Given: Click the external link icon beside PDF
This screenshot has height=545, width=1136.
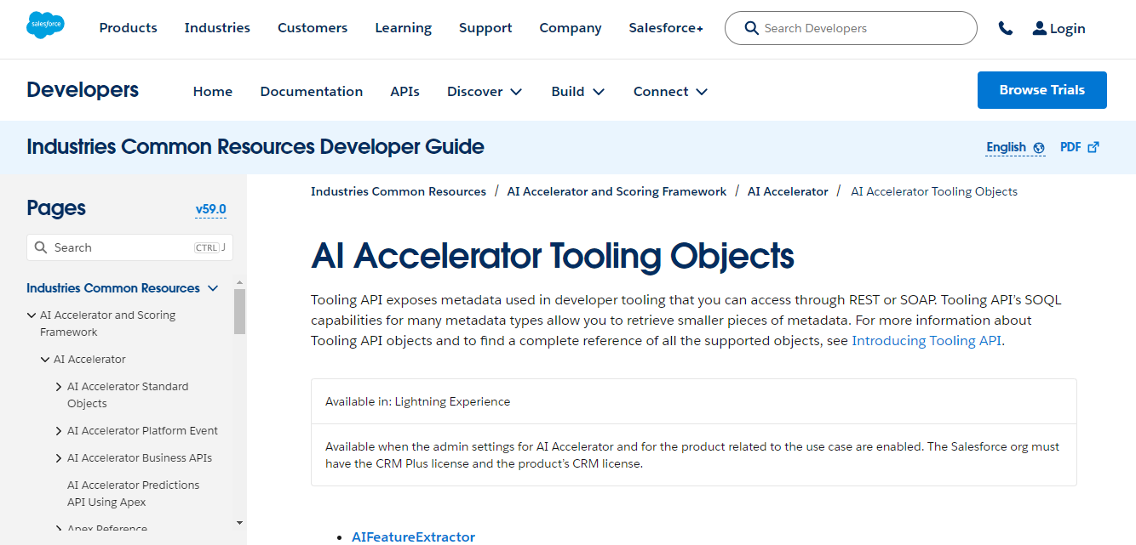Looking at the screenshot, I should click(x=1093, y=147).
